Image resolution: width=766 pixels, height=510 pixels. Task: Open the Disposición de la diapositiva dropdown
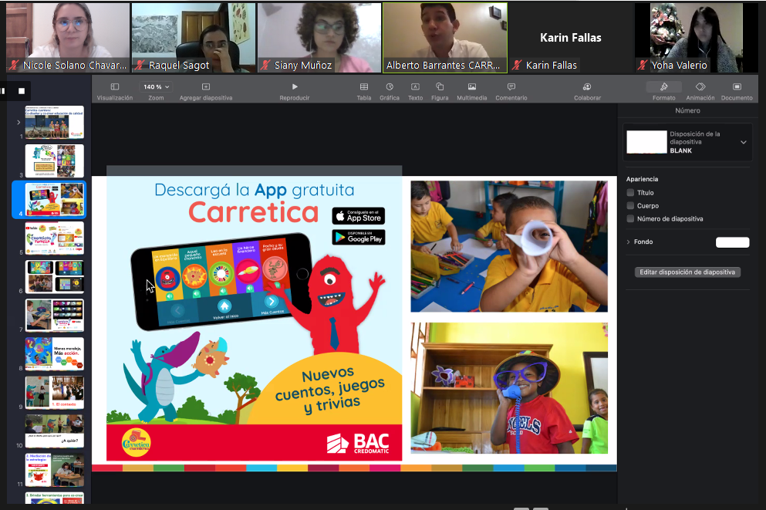743,142
